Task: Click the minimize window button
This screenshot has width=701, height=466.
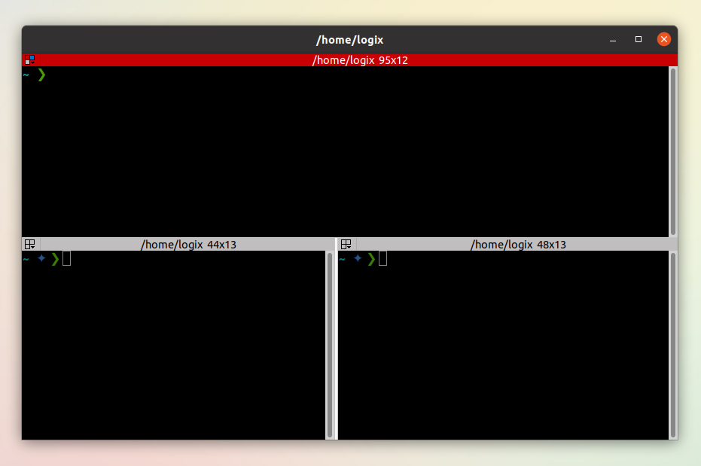Action: click(x=612, y=39)
